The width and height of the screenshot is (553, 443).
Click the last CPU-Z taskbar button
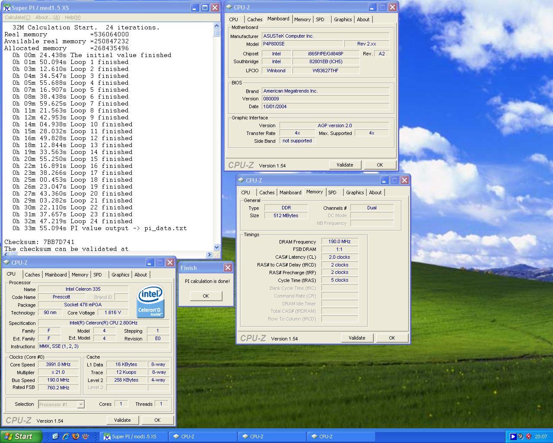click(x=340, y=437)
